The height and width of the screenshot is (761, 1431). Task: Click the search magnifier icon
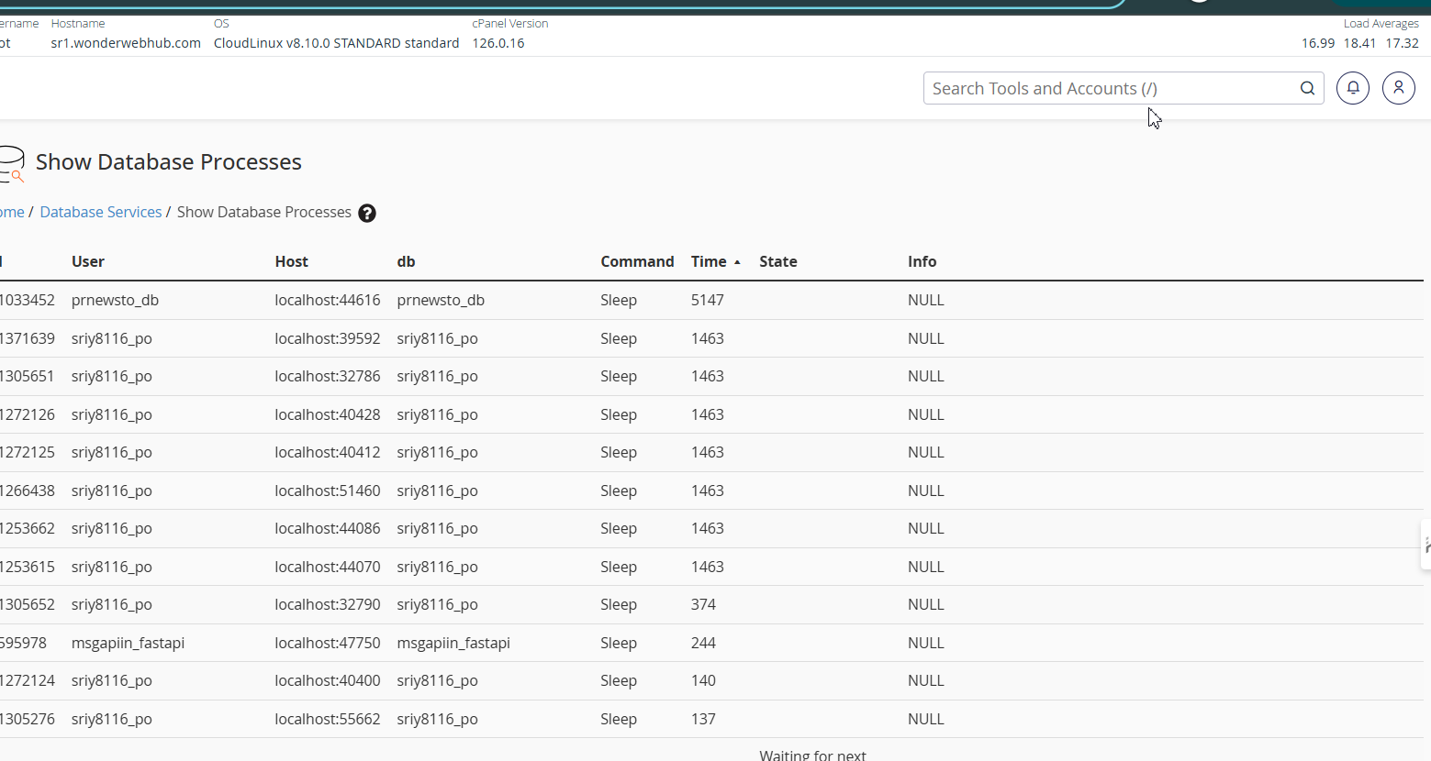pos(1307,88)
